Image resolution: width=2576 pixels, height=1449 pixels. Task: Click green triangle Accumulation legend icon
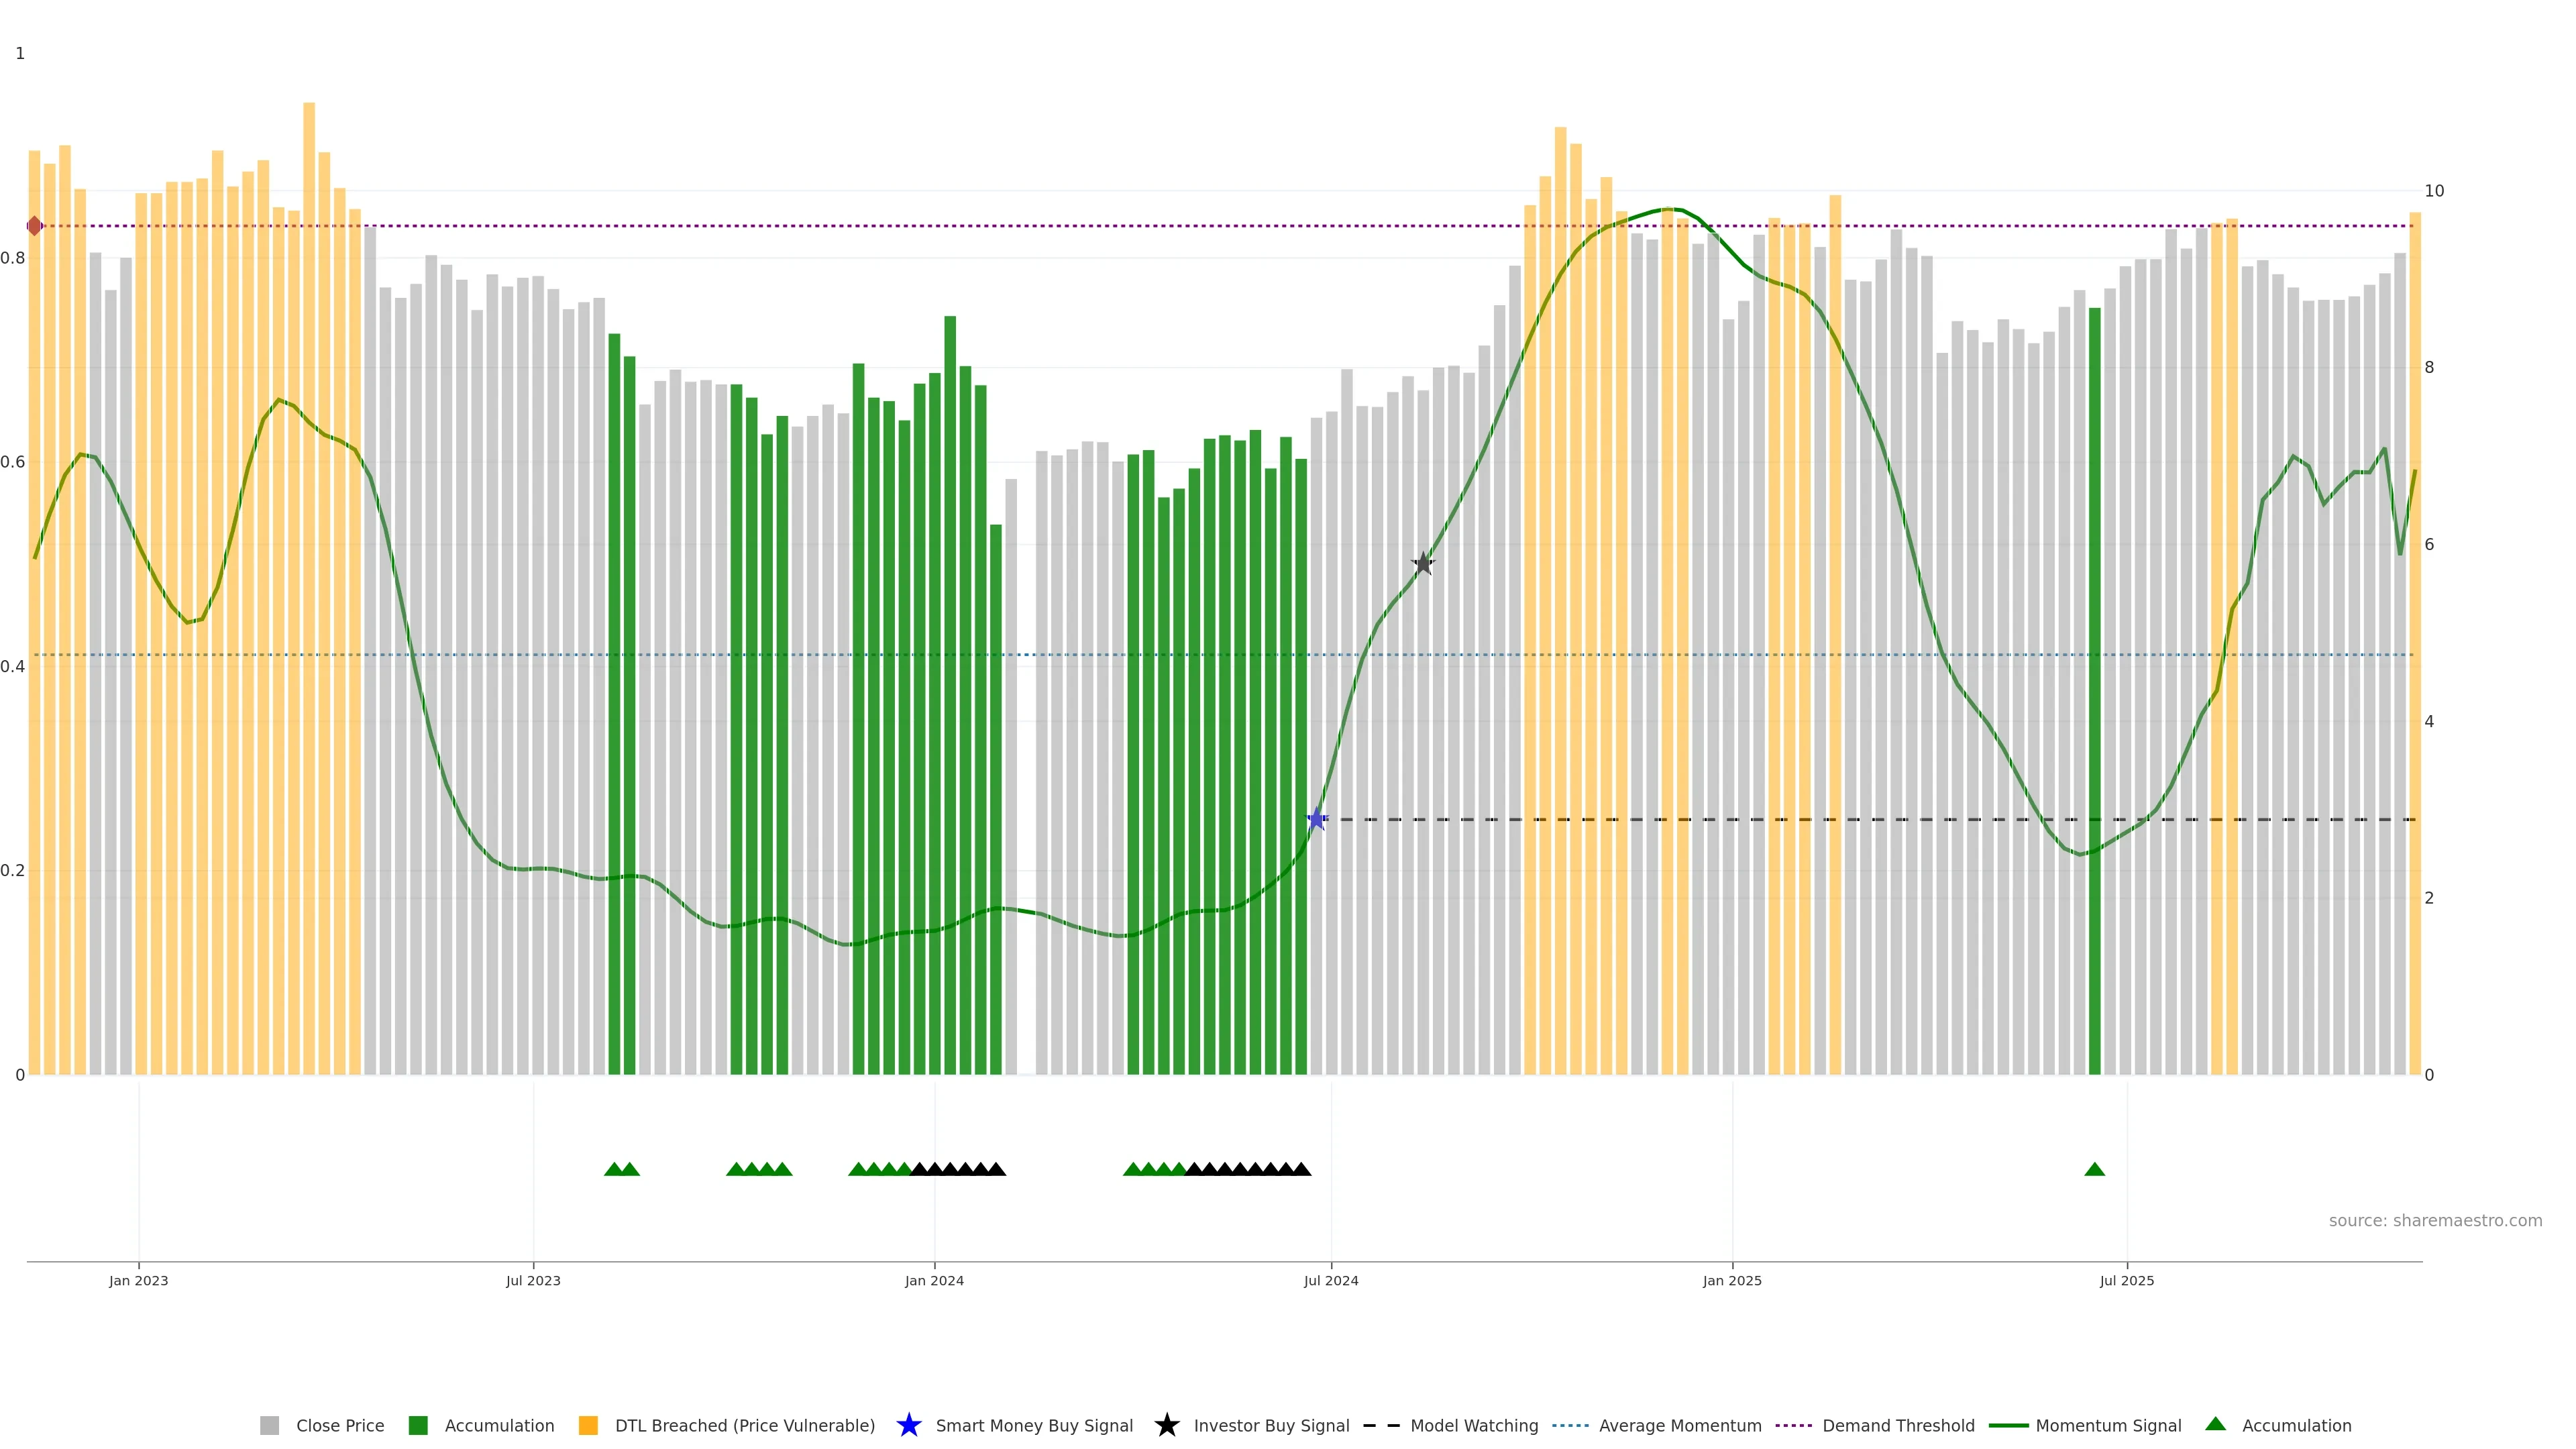pyautogui.click(x=2215, y=1424)
